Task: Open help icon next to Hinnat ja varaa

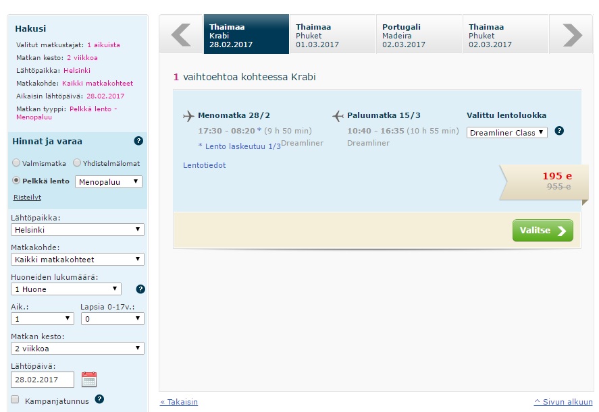Action: [x=138, y=141]
